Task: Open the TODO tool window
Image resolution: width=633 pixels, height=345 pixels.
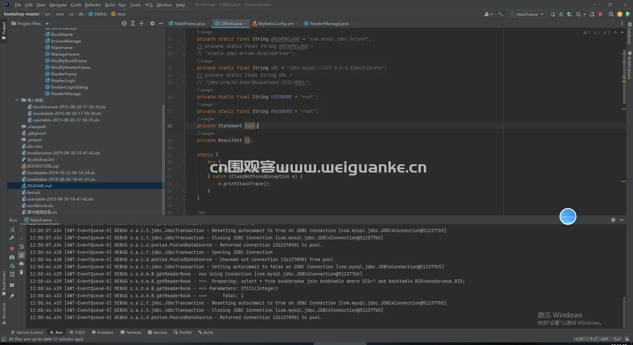Action: (x=77, y=332)
